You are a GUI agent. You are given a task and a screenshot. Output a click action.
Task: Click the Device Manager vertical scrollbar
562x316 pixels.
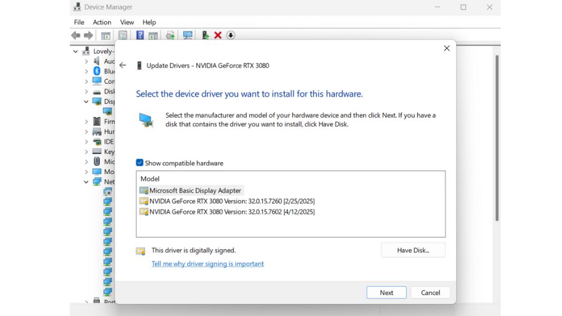click(x=497, y=138)
